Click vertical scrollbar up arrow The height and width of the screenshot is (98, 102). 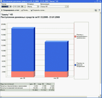tap(100, 13)
